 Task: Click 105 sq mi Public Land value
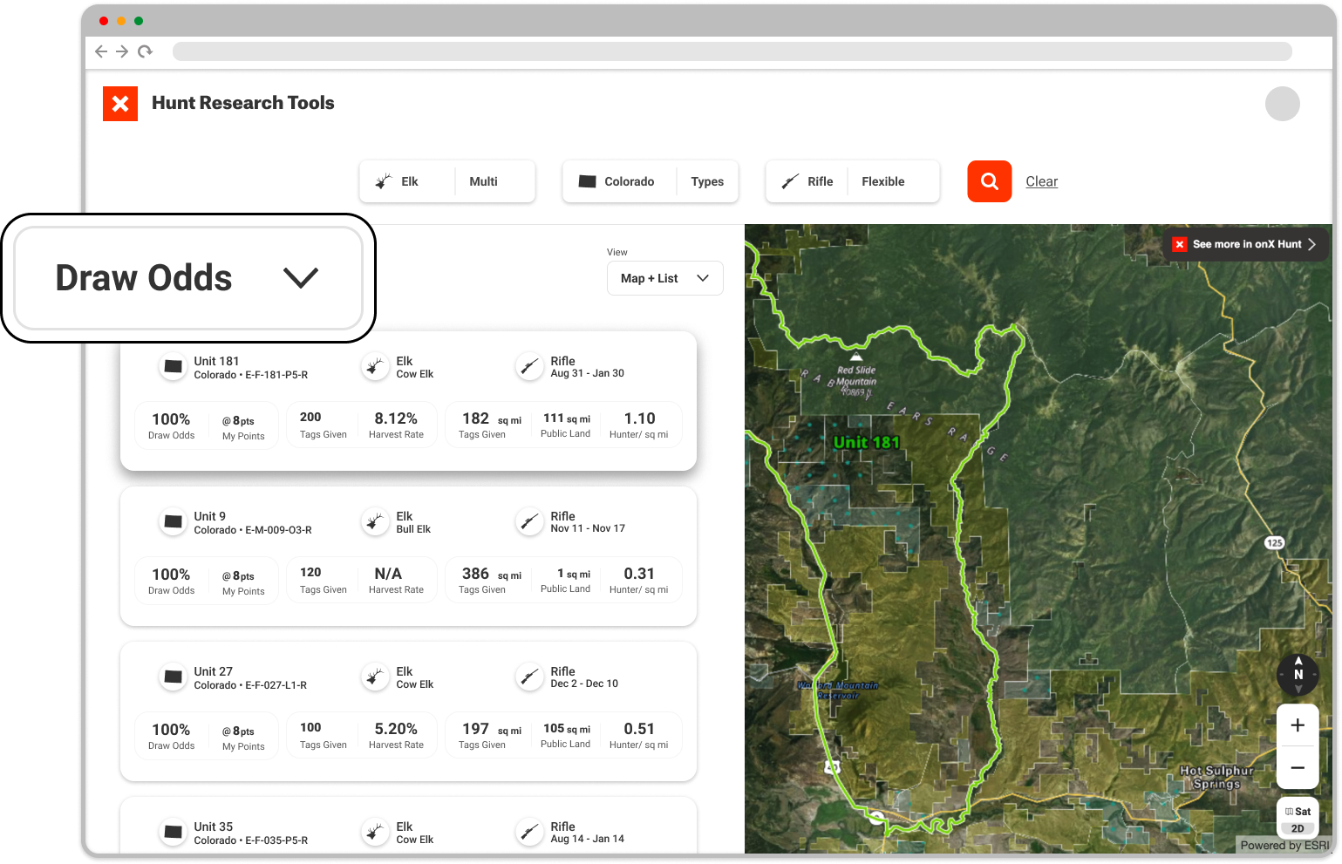[x=567, y=729]
